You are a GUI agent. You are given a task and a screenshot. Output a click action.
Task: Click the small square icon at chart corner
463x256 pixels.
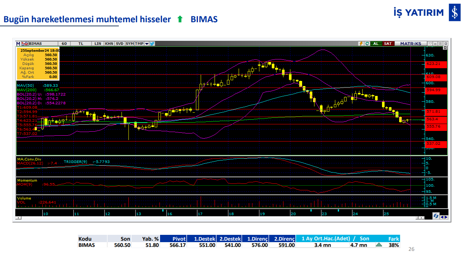click(445, 48)
